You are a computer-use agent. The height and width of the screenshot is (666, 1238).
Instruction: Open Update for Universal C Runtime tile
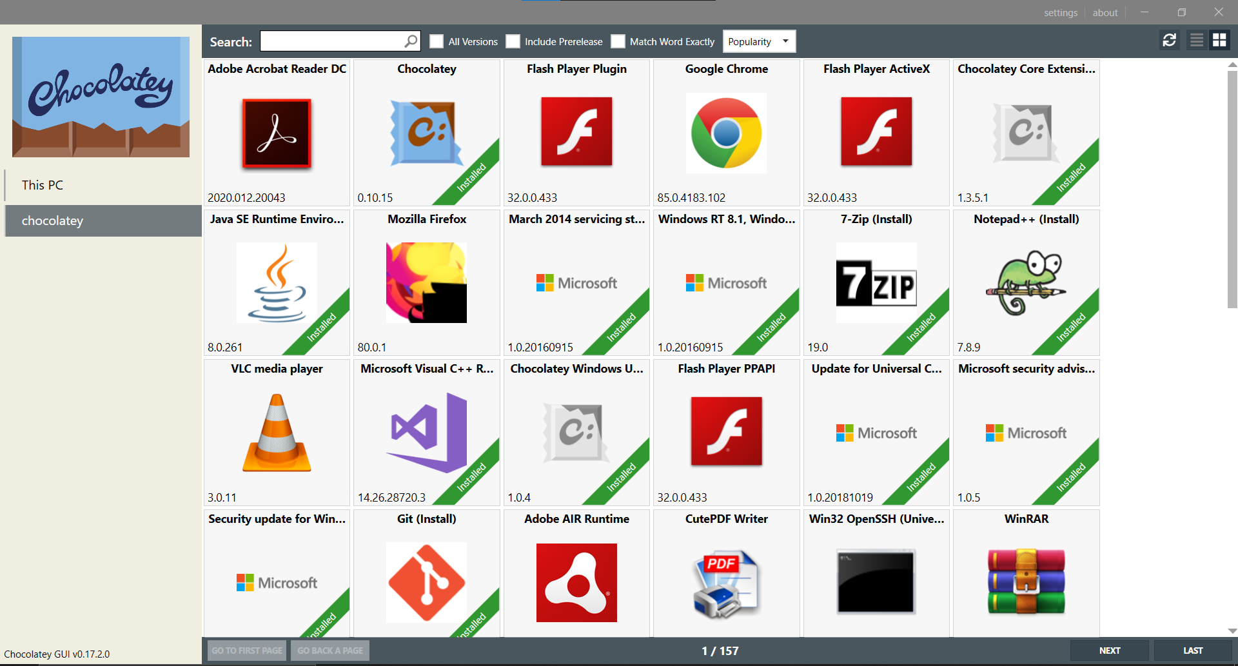(876, 433)
